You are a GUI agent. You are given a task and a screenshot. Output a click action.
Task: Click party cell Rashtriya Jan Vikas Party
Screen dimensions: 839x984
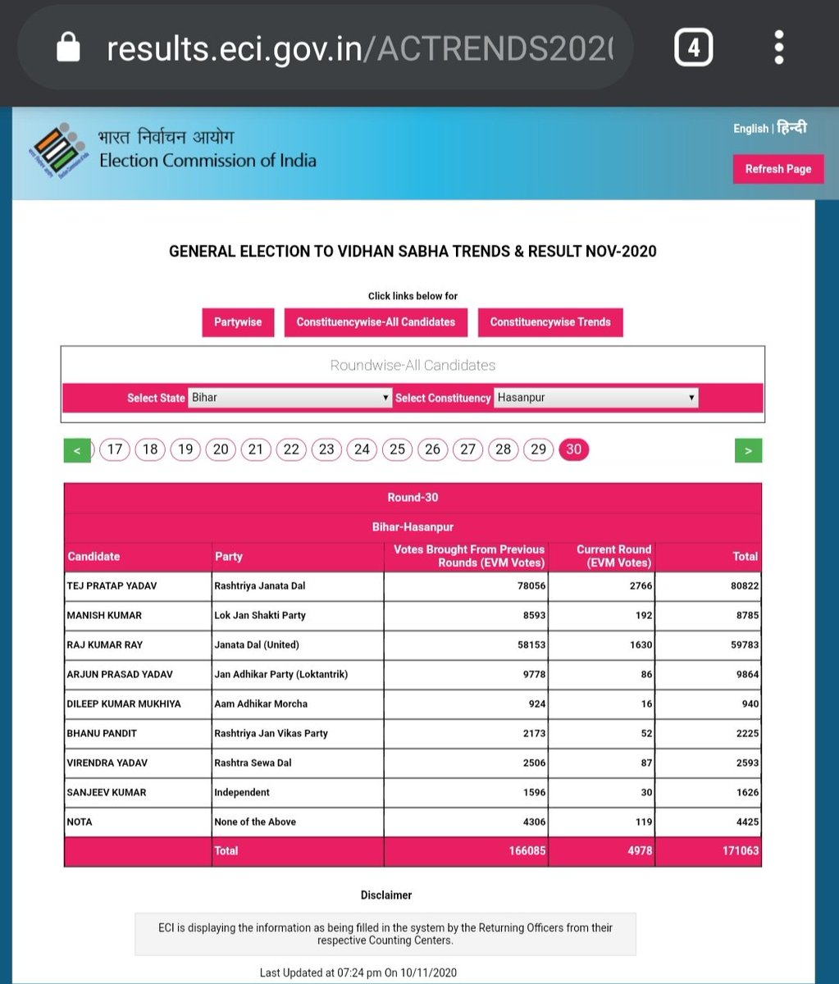point(271,733)
